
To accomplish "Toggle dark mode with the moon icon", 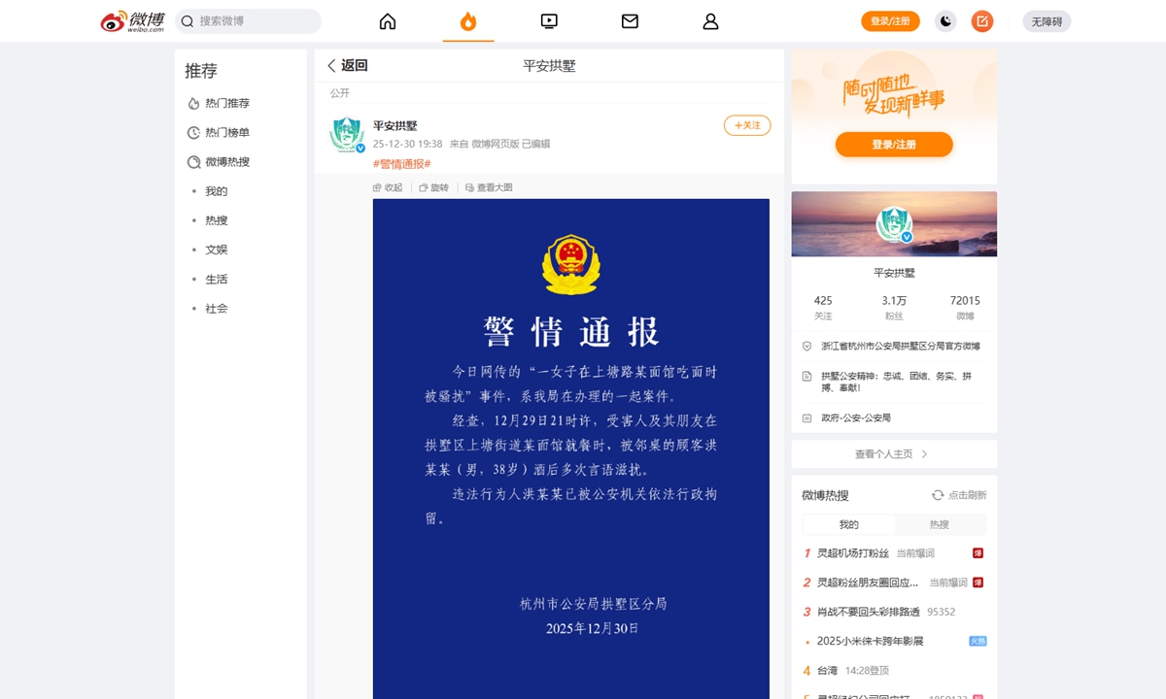I will coord(943,20).
